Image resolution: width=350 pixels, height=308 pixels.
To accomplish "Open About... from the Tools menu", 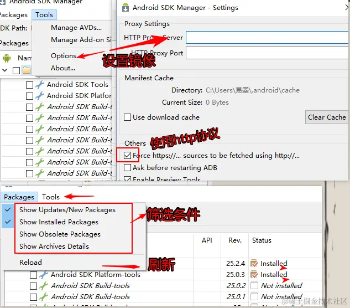I will pos(63,68).
